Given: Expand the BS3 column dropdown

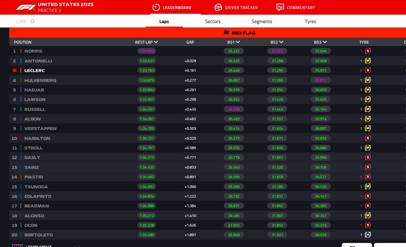Looking at the screenshot, I should 325,42.
